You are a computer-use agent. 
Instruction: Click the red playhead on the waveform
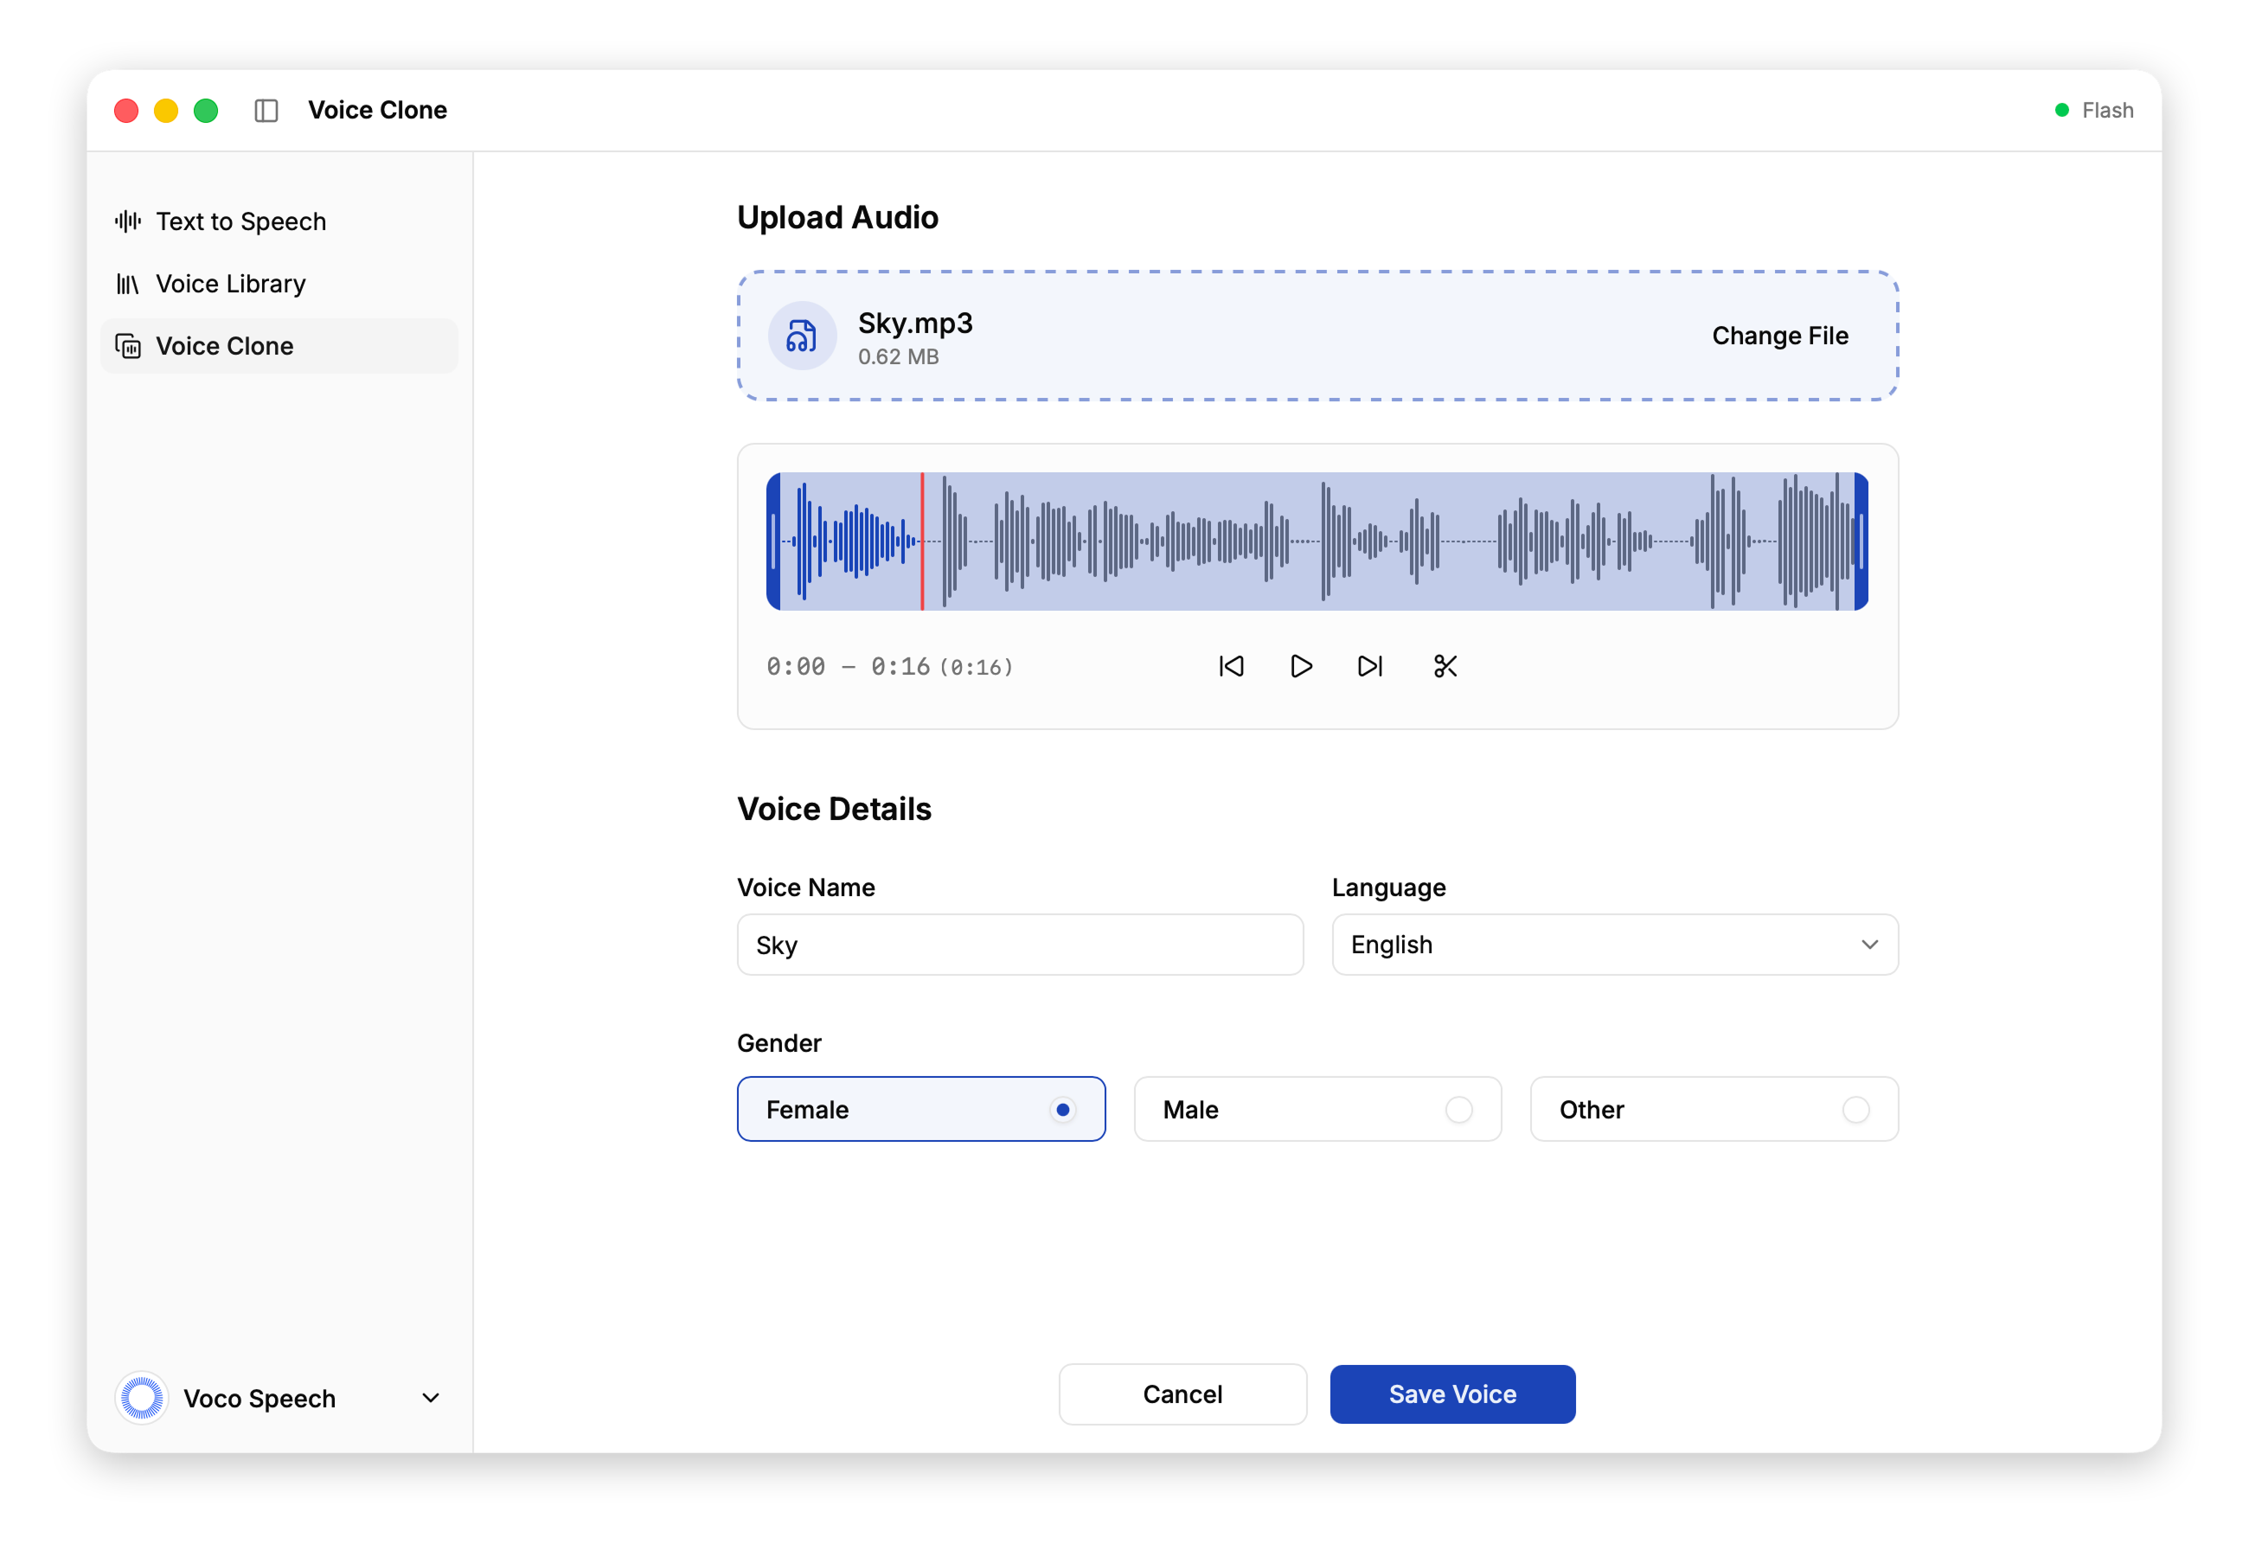tap(923, 542)
